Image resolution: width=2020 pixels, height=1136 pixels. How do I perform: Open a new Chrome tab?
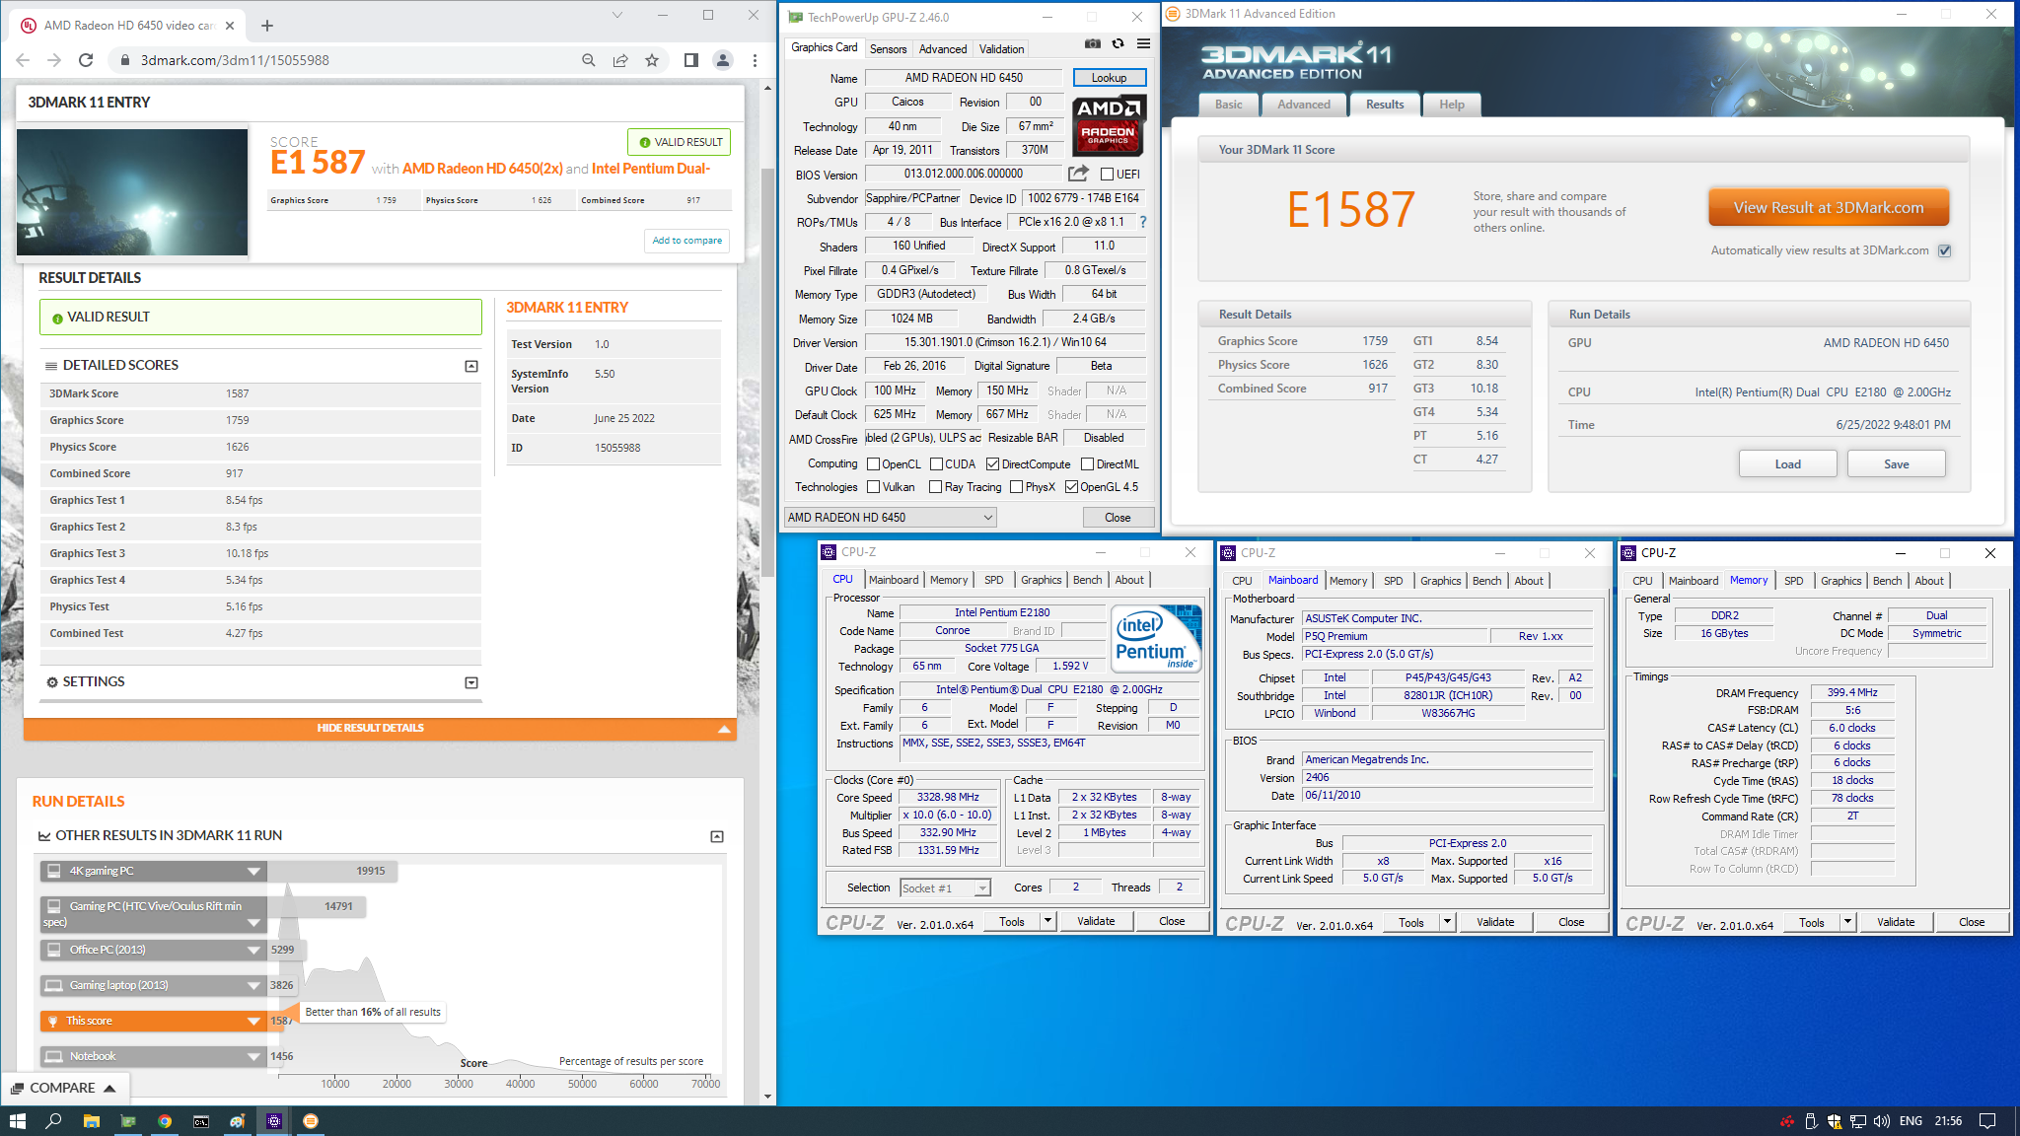click(x=267, y=26)
